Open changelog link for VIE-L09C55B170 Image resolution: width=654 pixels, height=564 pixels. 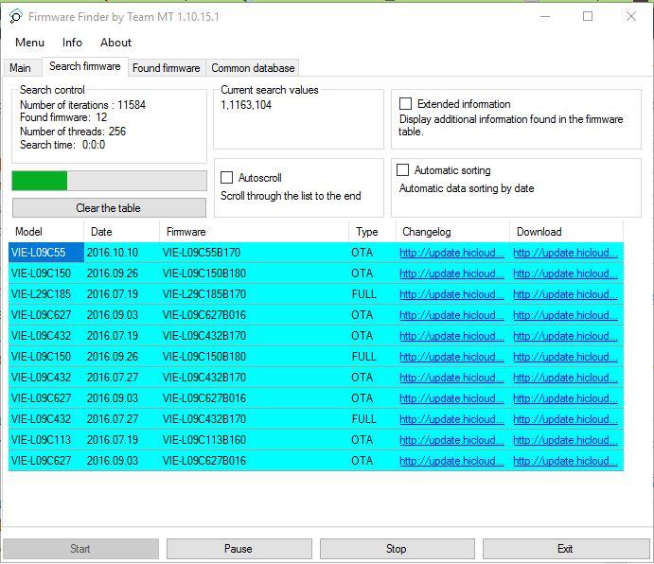(x=451, y=253)
